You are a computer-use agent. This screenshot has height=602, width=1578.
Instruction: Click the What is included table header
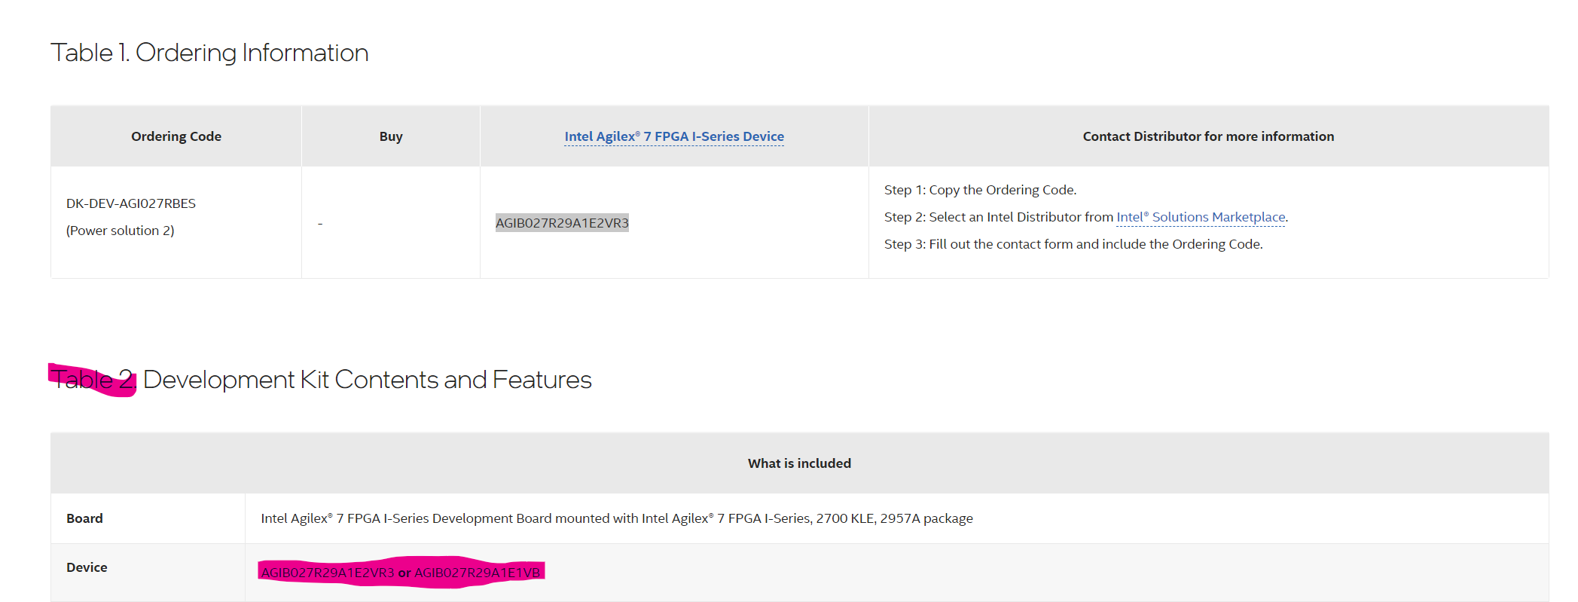(798, 463)
